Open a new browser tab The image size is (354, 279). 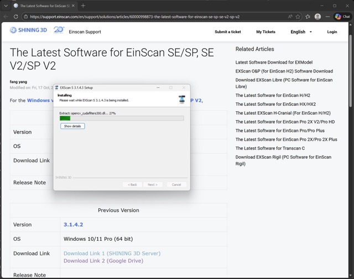83,6
